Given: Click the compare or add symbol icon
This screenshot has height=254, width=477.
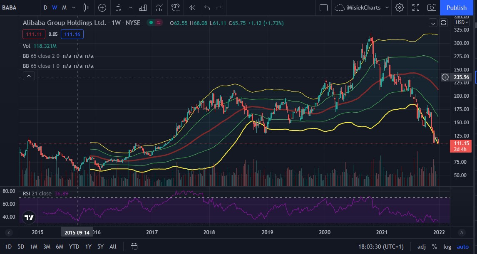Looking at the screenshot, I should [102, 7].
